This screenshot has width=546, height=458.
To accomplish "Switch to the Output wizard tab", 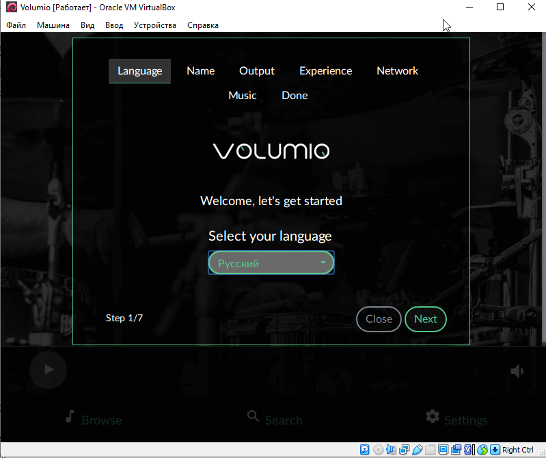I will click(257, 71).
